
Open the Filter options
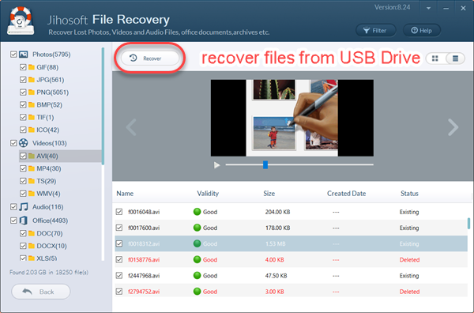tap(375, 31)
